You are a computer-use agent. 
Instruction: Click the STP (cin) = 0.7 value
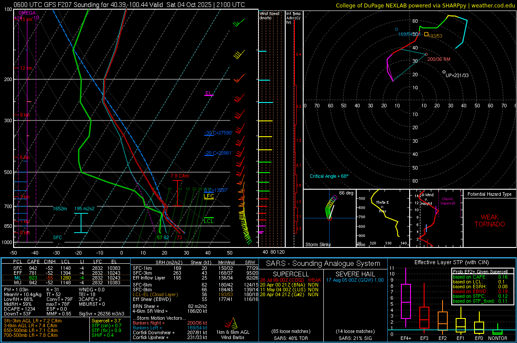click(106, 325)
